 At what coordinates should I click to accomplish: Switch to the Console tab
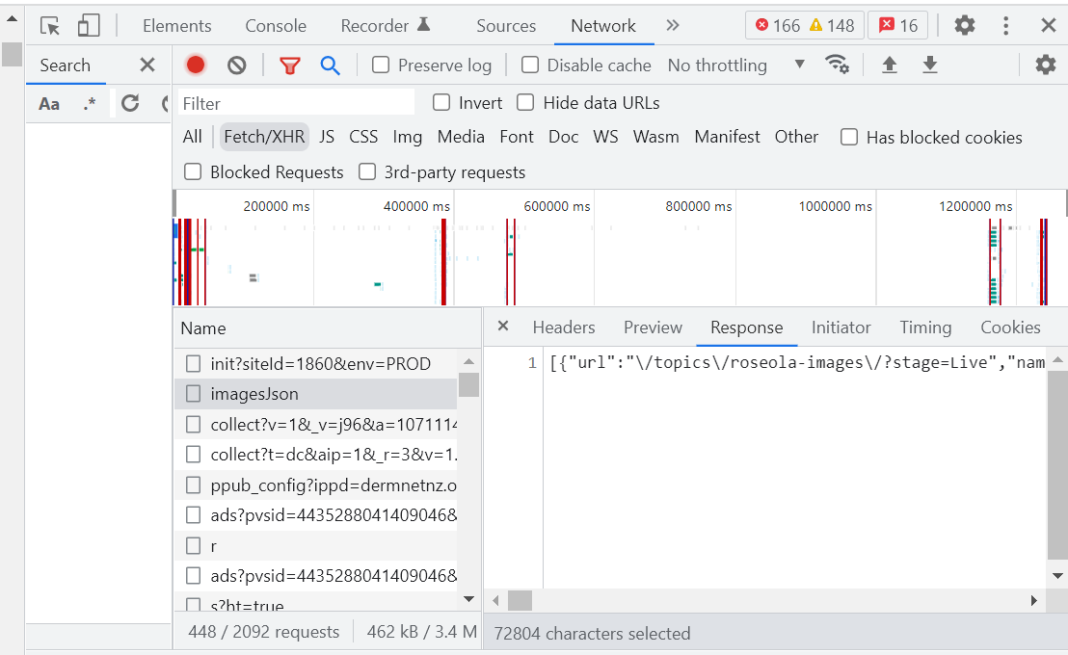click(x=276, y=26)
